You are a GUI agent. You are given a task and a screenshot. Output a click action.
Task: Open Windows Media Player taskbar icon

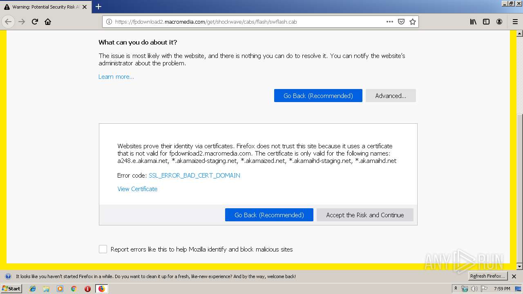coord(60,289)
